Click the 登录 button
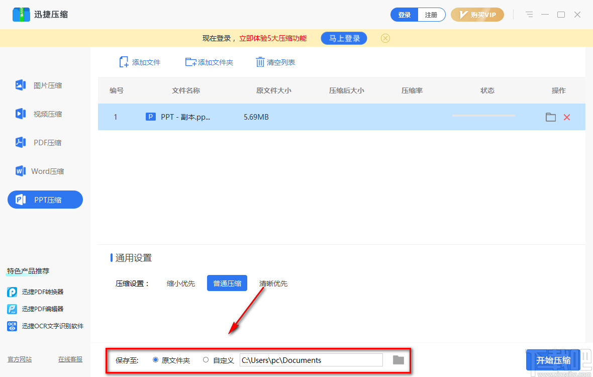This screenshot has width=593, height=377. point(404,15)
